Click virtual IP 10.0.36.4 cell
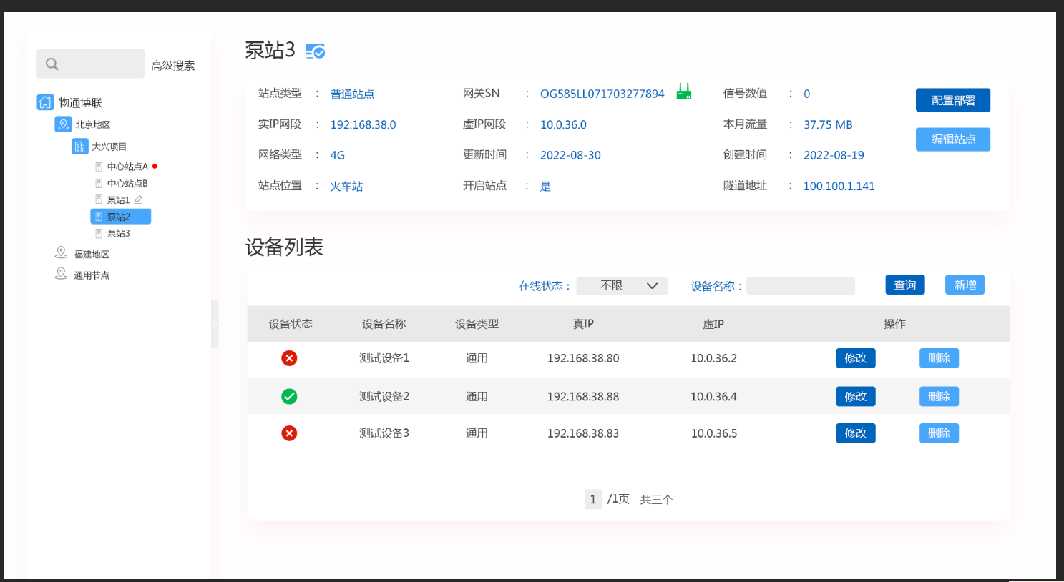 713,396
